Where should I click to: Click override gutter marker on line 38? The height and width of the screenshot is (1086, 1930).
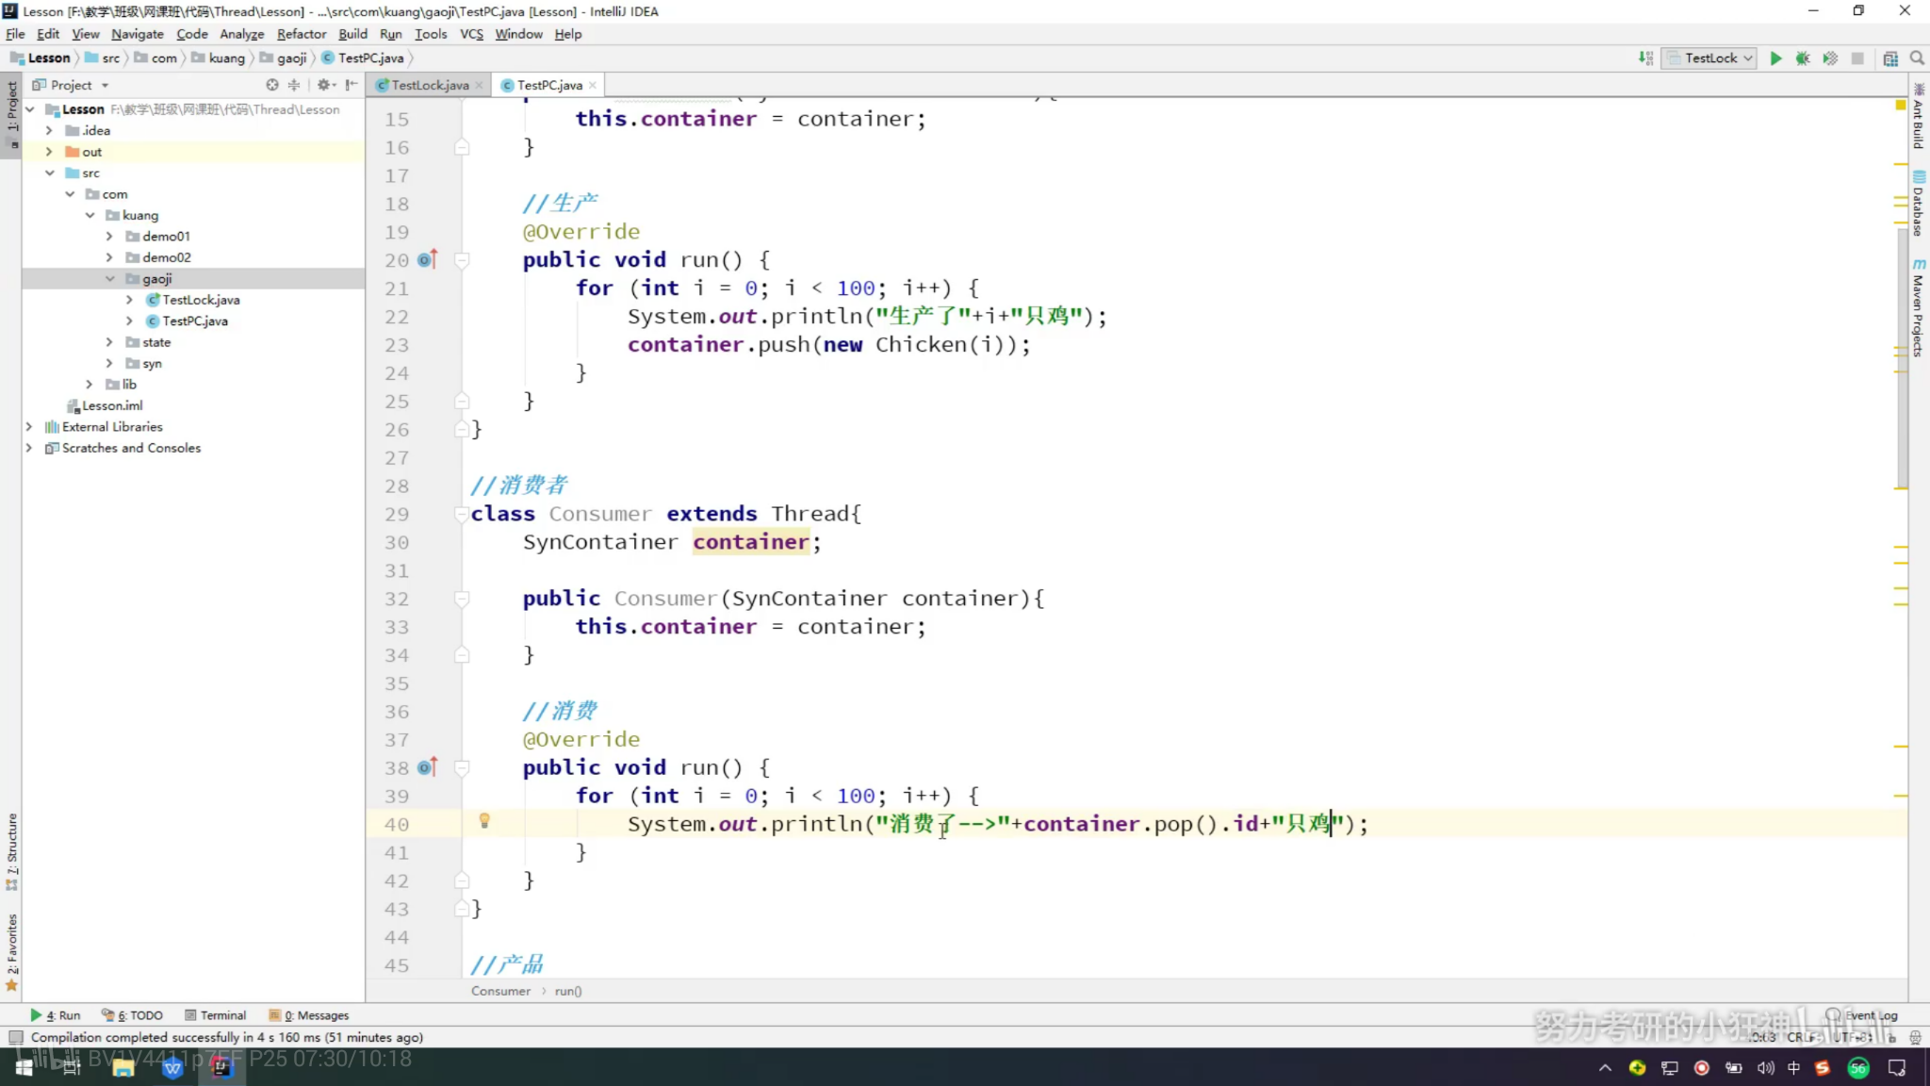point(428,767)
